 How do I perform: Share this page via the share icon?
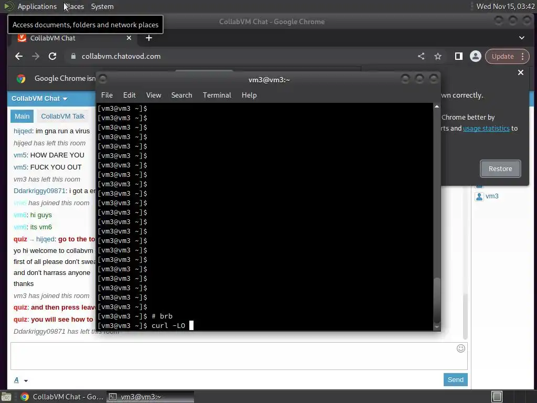point(421,56)
